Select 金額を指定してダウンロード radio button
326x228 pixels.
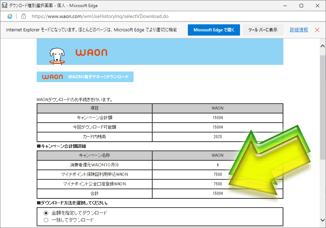click(x=46, y=213)
